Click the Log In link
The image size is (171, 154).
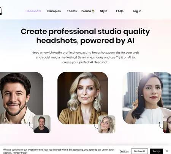[137, 11]
